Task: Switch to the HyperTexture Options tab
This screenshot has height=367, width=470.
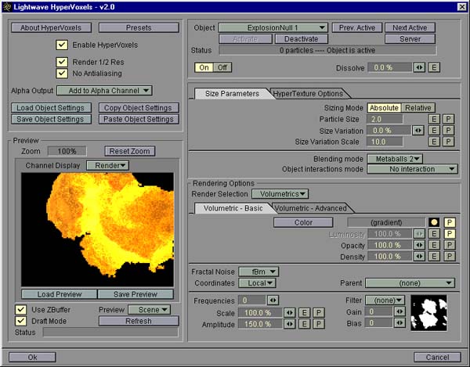Action: click(308, 94)
